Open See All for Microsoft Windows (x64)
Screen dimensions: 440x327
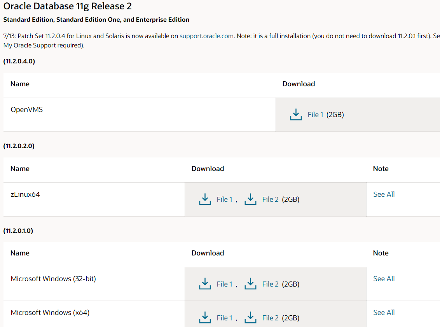coord(384,312)
